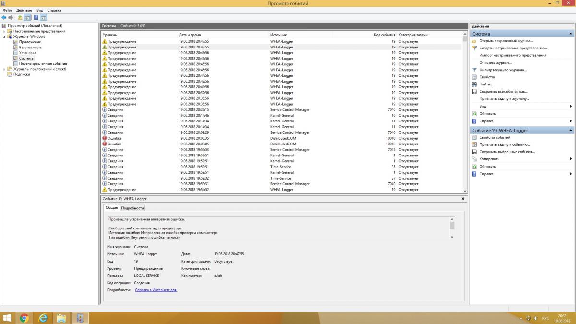Click Справка в Интернете link

(156, 290)
